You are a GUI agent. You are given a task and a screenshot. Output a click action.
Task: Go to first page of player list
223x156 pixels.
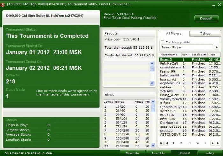pyautogui.click(x=161, y=143)
